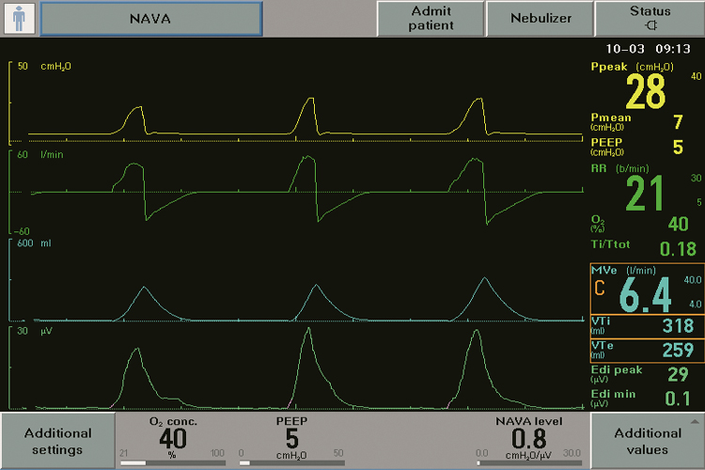
Task: Select the O2 conc. 40% setting
Action: [174, 434]
